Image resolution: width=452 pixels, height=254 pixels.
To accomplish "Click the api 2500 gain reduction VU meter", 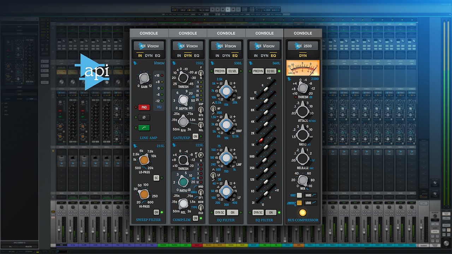I will pos(303,67).
